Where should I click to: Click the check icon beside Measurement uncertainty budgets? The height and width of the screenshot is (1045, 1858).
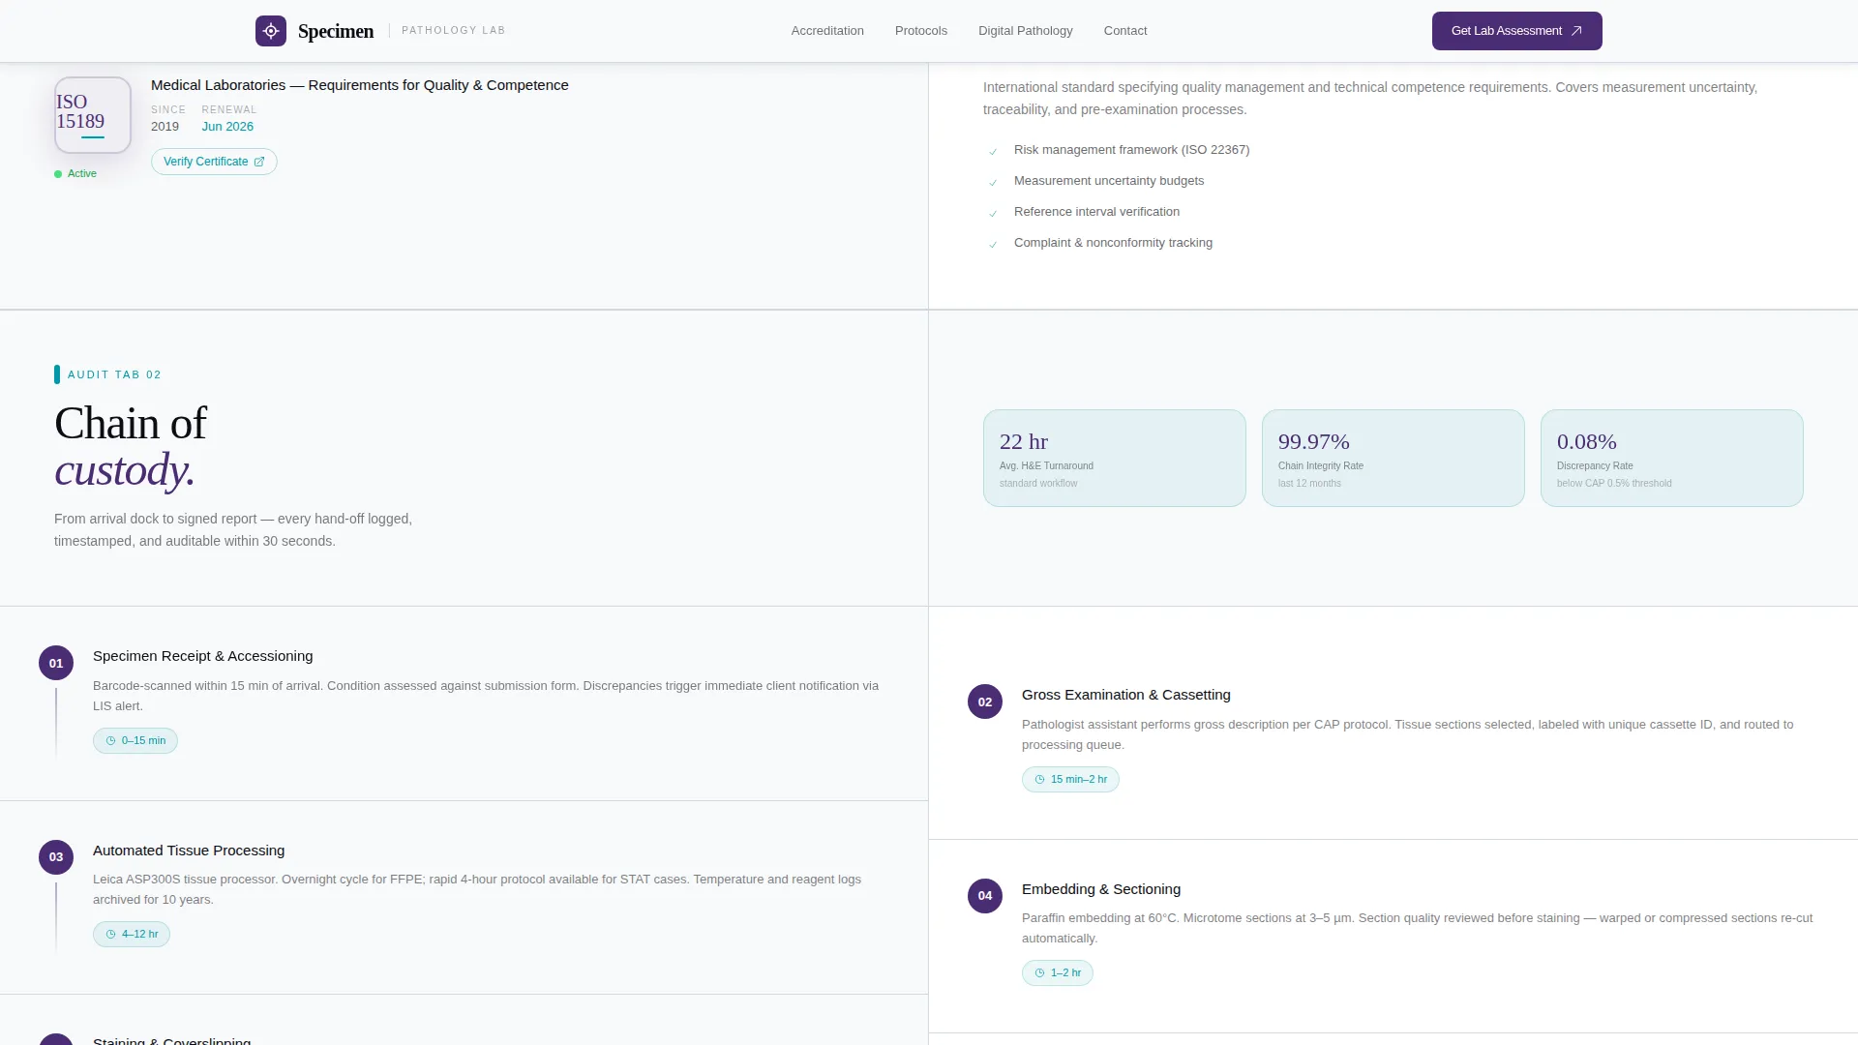point(993,182)
